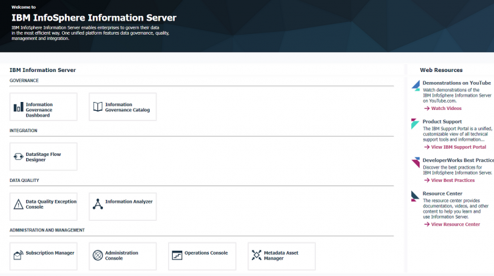Click the DeveloperWorks Best Practices triangle icon

pyautogui.click(x=415, y=163)
